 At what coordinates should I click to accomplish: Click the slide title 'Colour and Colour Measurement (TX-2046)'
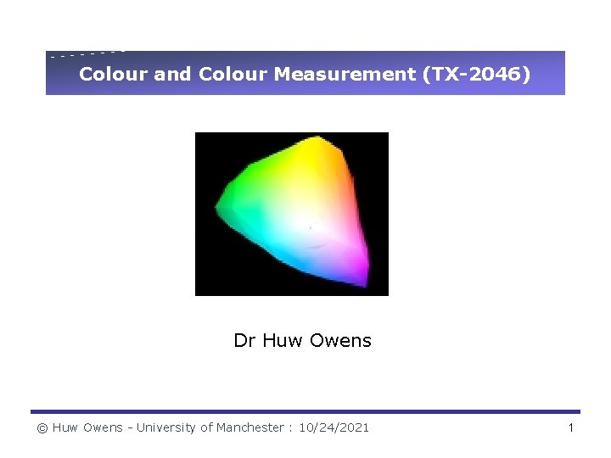305,74
